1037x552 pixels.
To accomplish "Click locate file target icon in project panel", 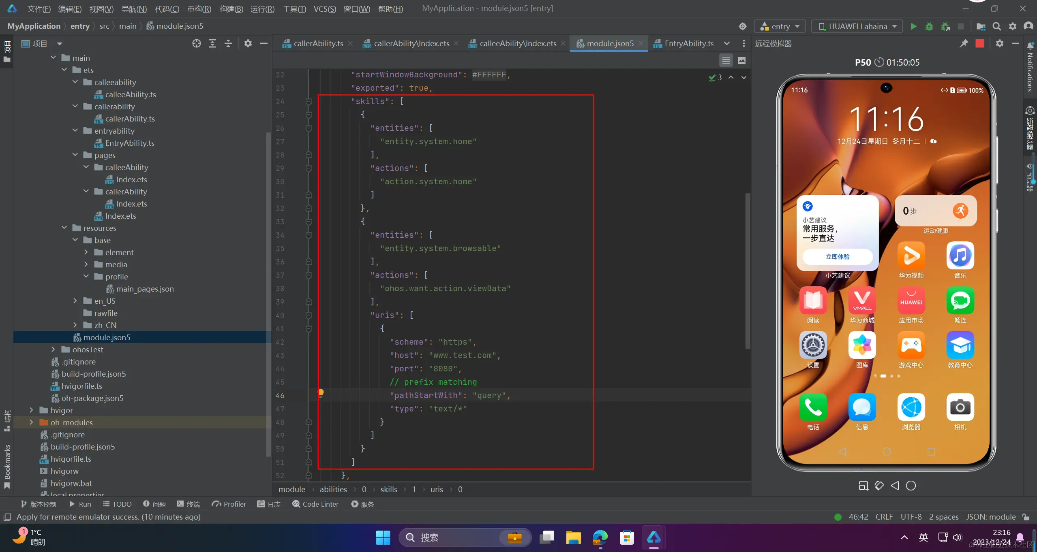I will (x=197, y=43).
